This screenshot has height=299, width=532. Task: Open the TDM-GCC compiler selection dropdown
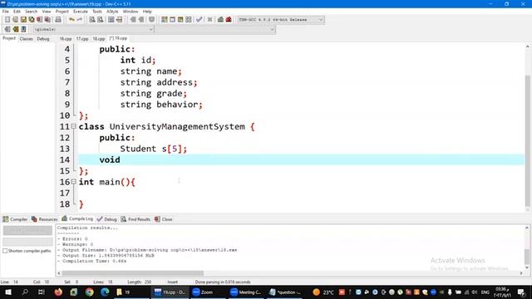[x=281, y=20]
